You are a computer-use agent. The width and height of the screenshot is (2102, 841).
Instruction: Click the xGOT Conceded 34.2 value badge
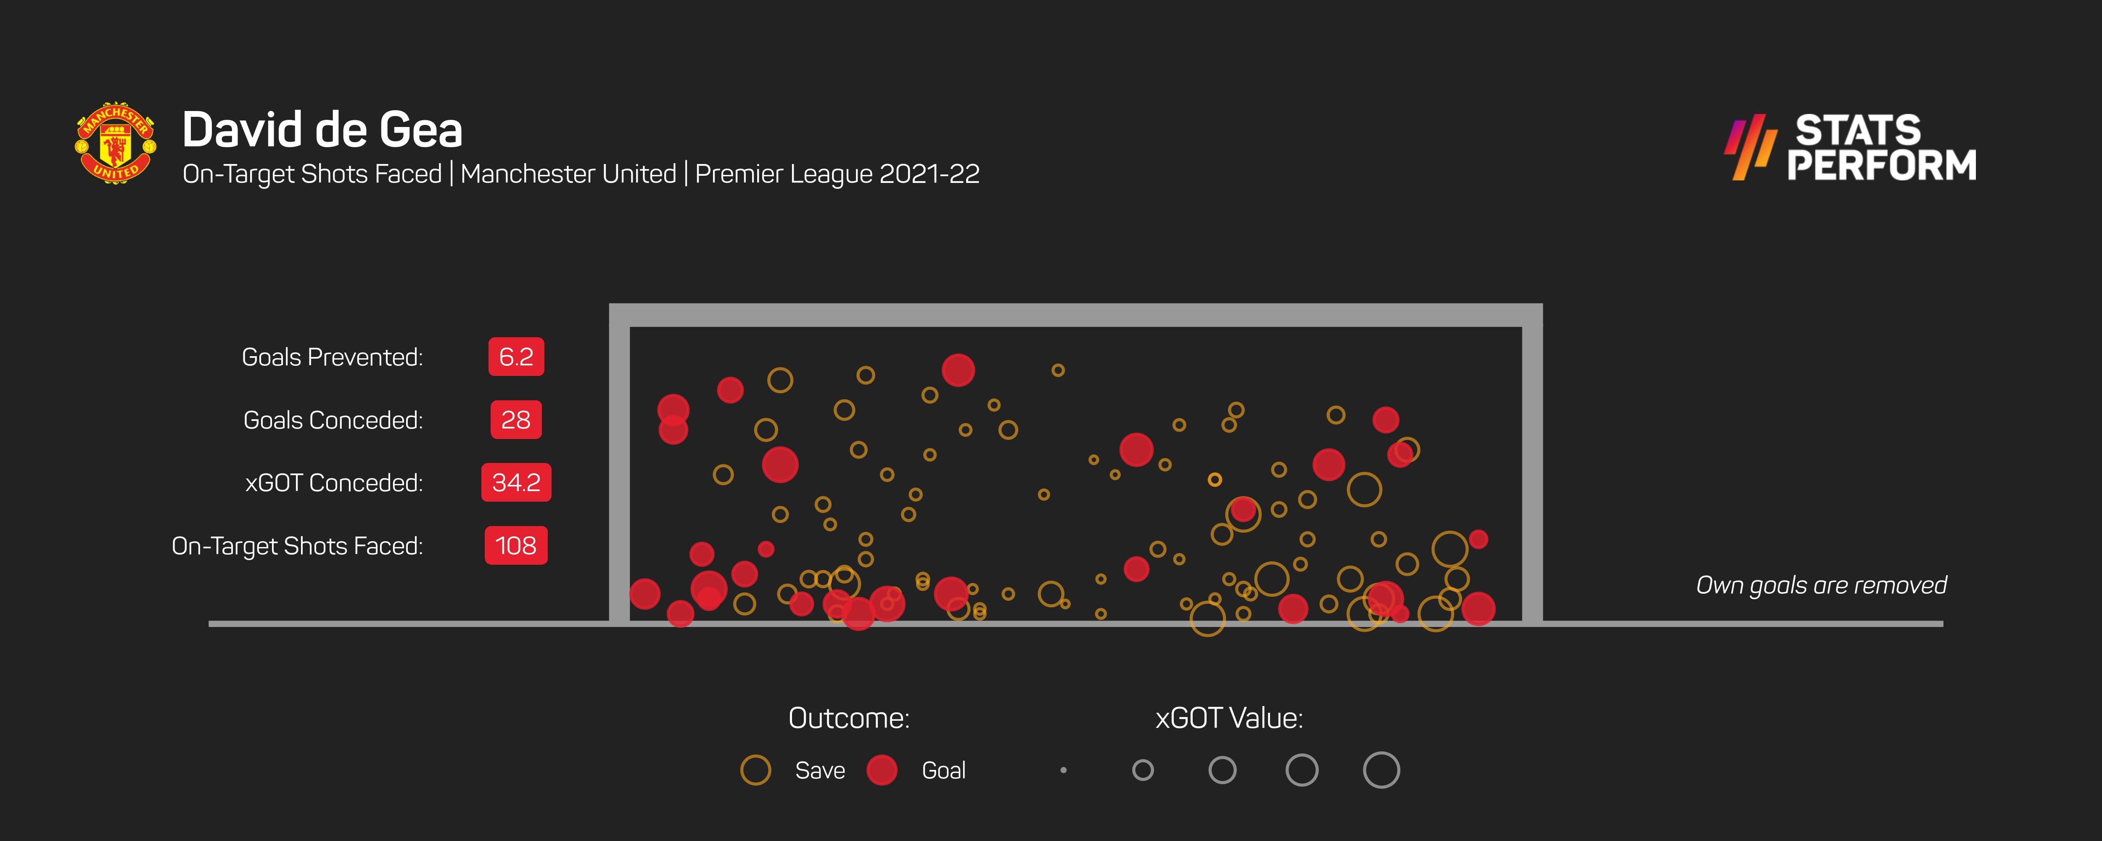click(516, 483)
